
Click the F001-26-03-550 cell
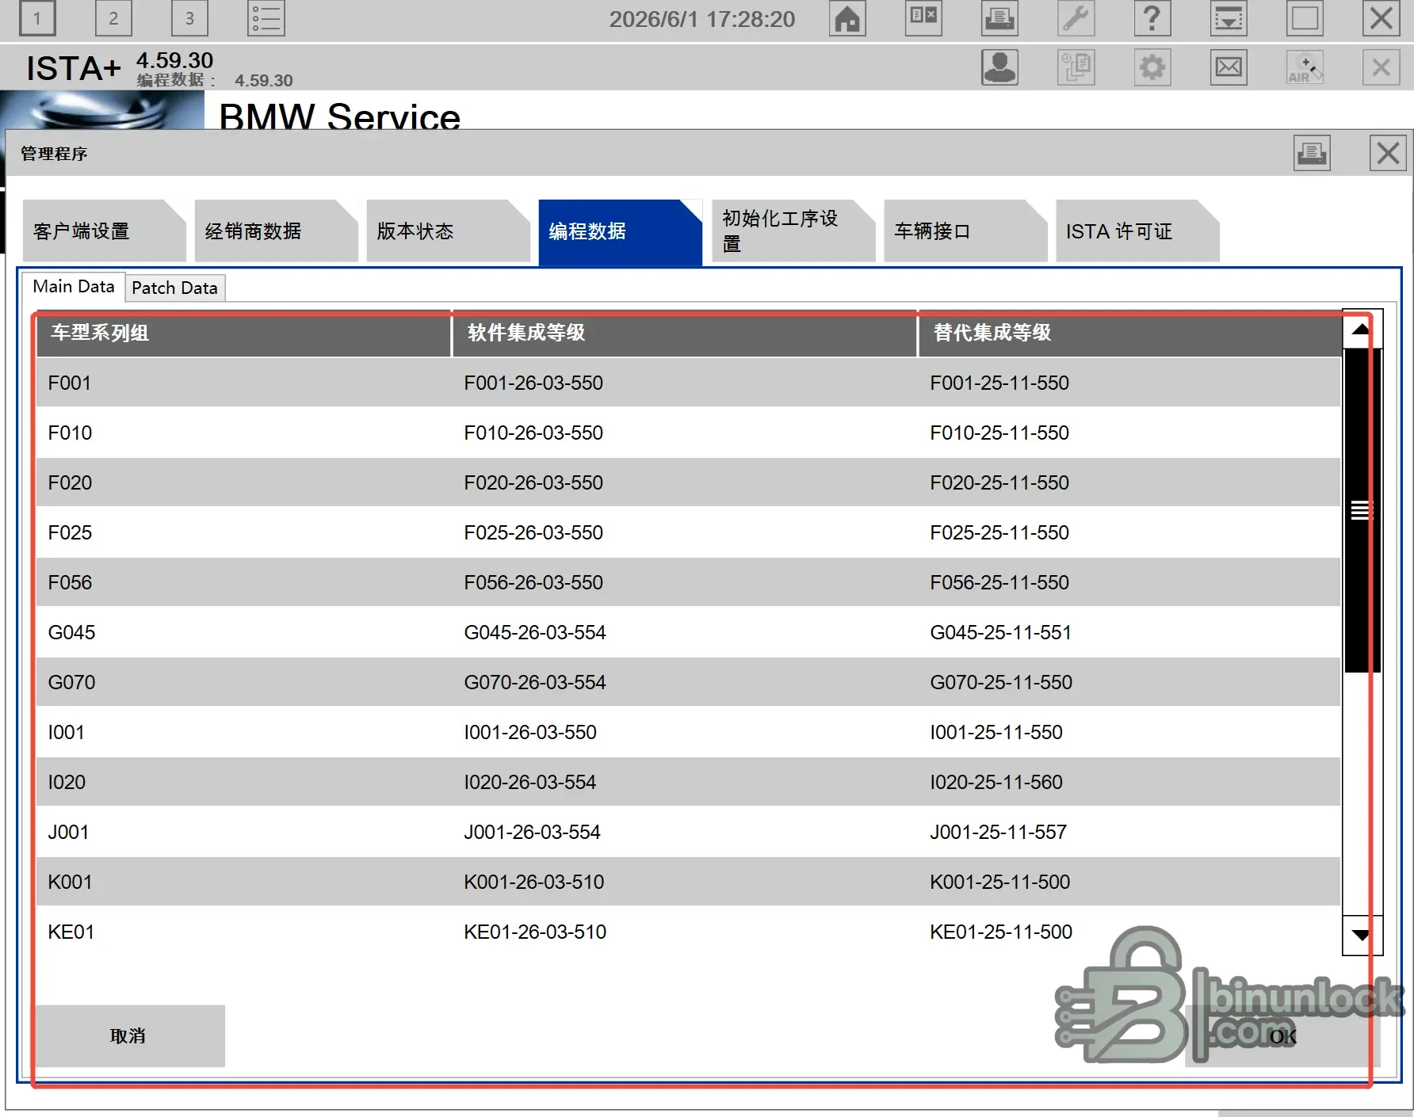pyautogui.click(x=533, y=383)
